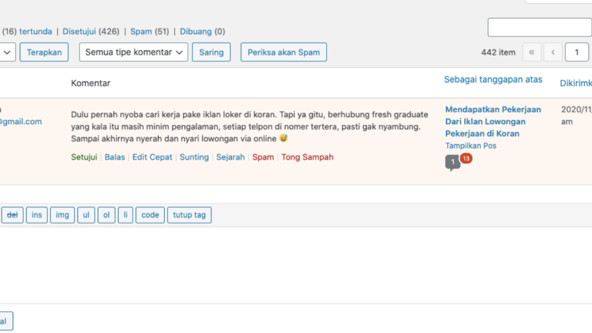Show Spam comments filter
The width and height of the screenshot is (592, 333).
[141, 31]
